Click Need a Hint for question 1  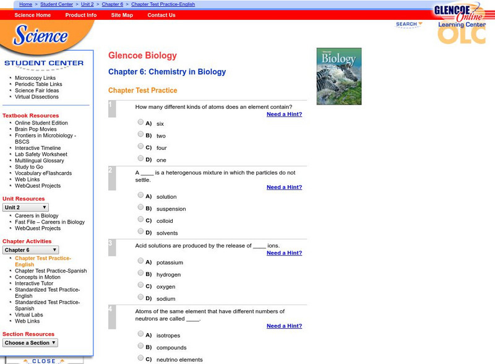click(x=284, y=114)
